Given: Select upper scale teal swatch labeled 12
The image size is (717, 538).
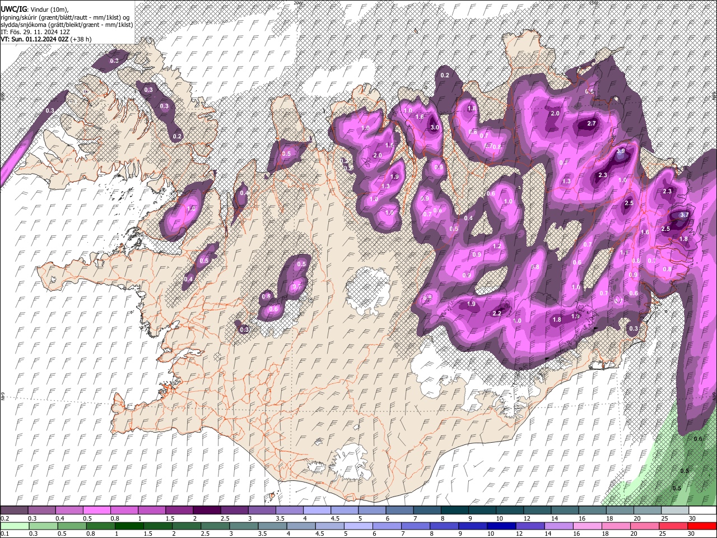Looking at the screenshot, I should tap(537, 511).
